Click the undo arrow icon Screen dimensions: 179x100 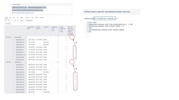pos(9,21)
